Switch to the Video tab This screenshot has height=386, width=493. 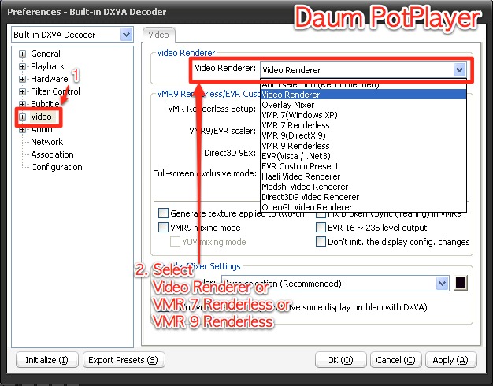[x=159, y=35]
